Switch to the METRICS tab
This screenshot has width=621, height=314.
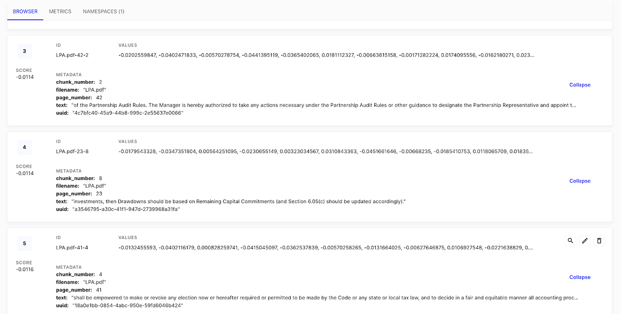click(60, 11)
